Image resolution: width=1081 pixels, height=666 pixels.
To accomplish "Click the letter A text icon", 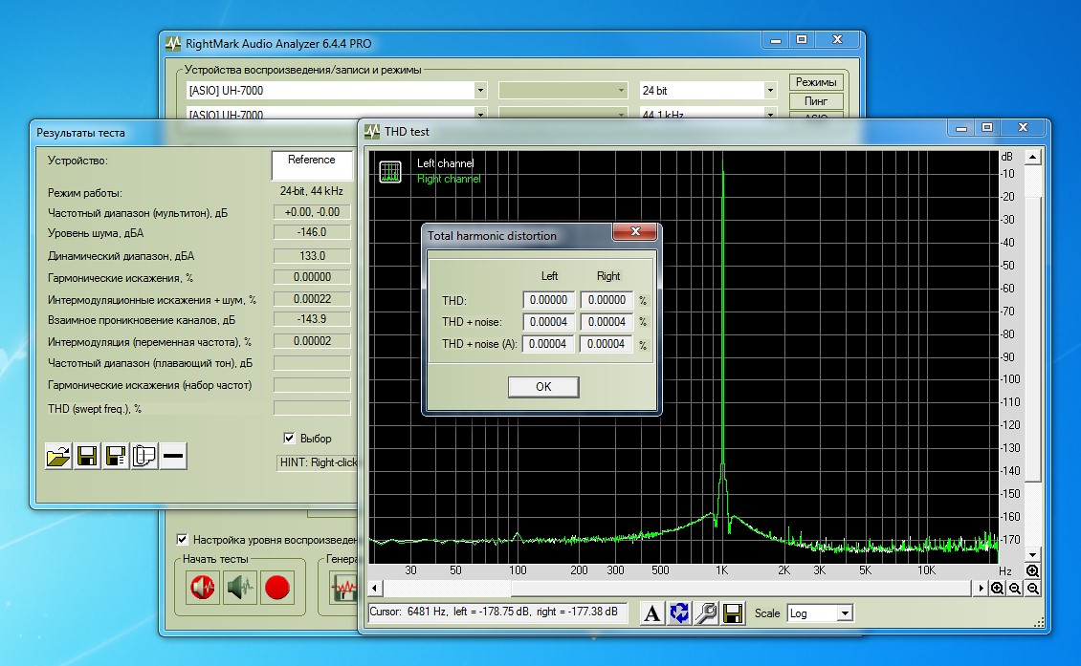I will [x=651, y=612].
